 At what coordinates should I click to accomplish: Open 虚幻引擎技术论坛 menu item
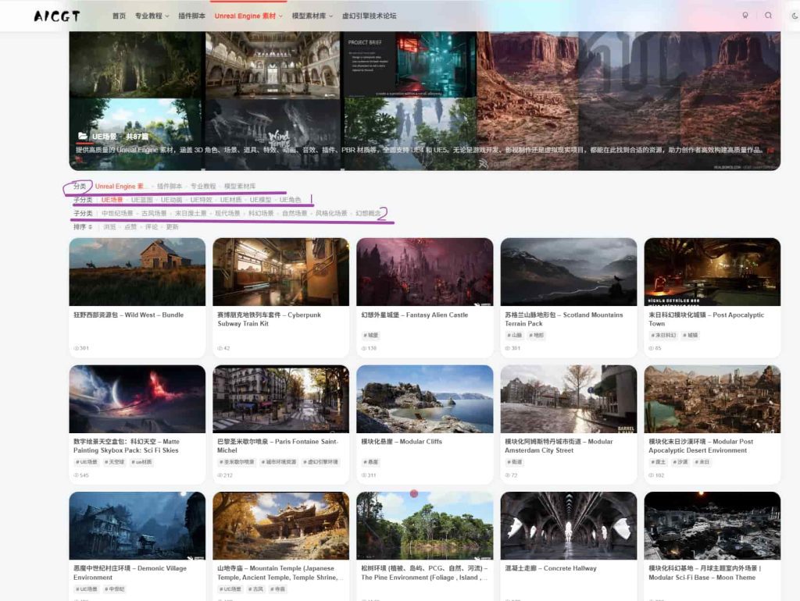(x=370, y=16)
